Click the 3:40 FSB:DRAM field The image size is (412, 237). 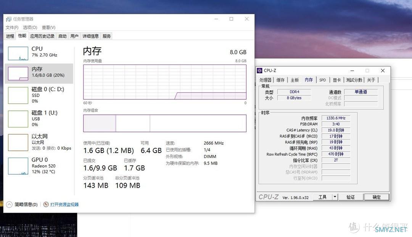coord(336,124)
